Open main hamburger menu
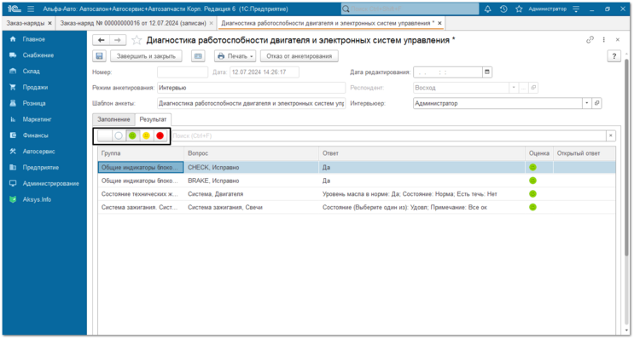This screenshot has height=339, width=634. tap(31, 9)
